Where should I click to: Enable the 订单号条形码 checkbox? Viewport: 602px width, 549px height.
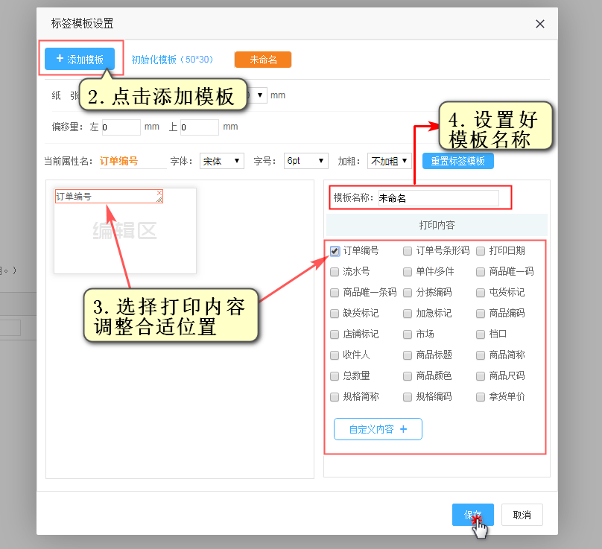point(408,251)
